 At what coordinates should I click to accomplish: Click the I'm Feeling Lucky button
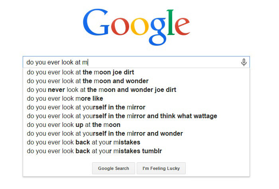coord(161,168)
